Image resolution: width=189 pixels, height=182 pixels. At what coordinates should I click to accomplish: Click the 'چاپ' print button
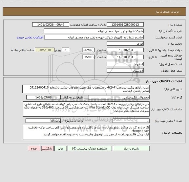(x=60, y=148)
